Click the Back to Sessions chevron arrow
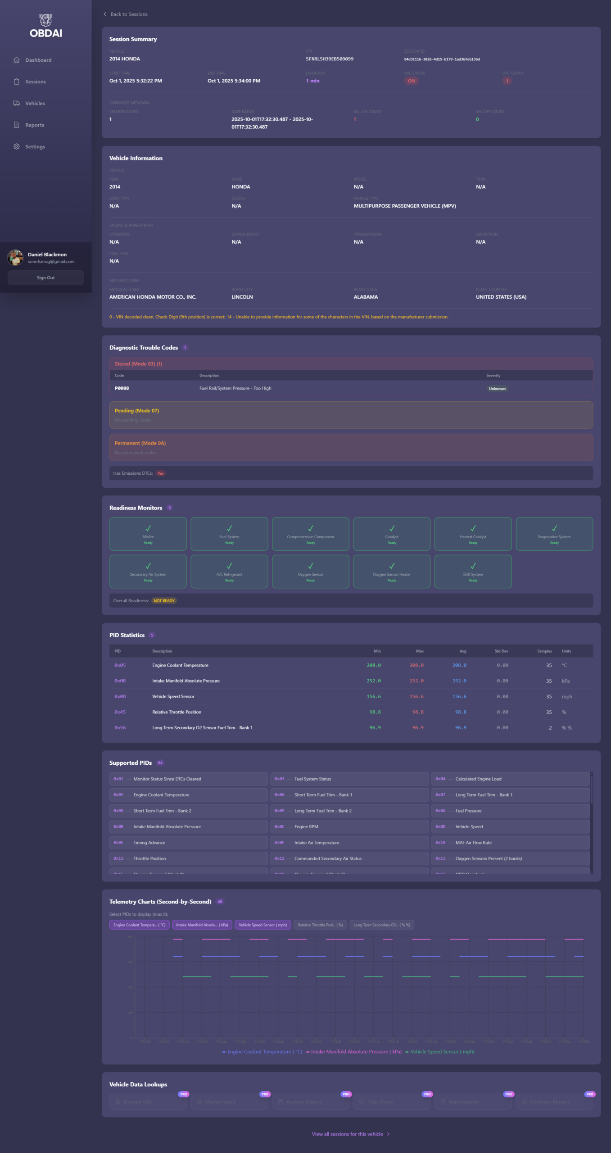The width and height of the screenshot is (611, 1153). point(105,14)
